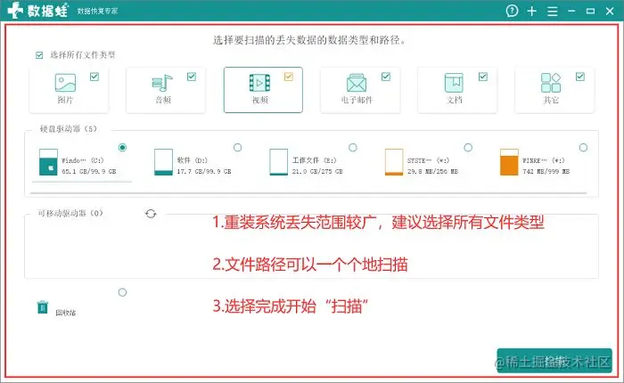Image resolution: width=624 pixels, height=383 pixels.
Task: Click the plus icon in title bar
Action: 531,12
